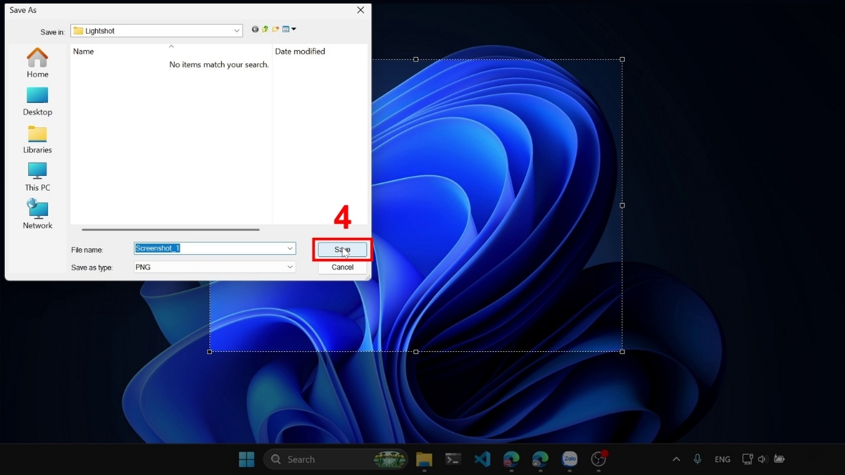
Task: Go up one folder level
Action: point(265,30)
